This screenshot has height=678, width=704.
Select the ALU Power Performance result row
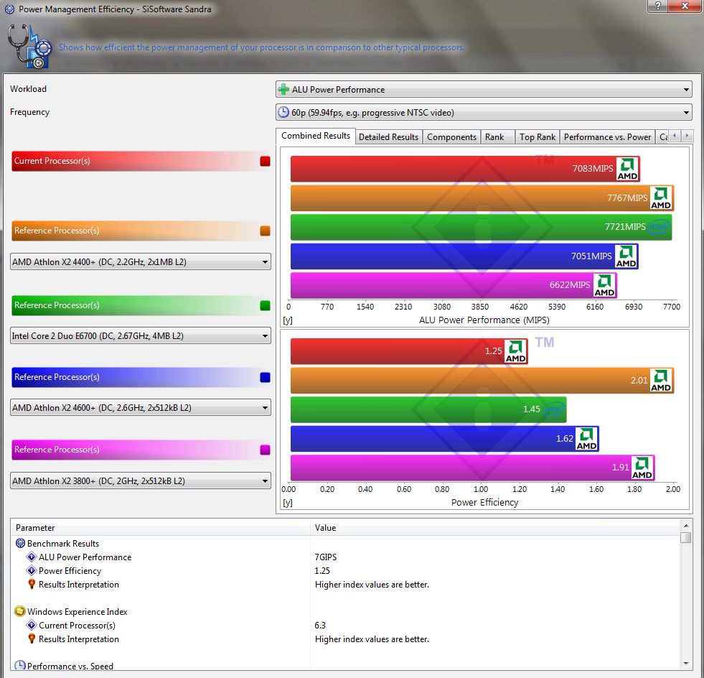pos(346,557)
